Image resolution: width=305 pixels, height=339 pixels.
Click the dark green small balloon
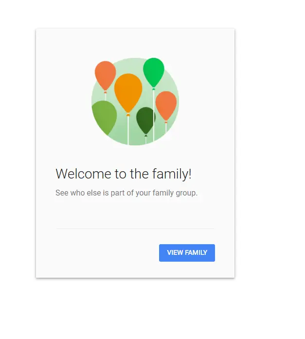145,120
